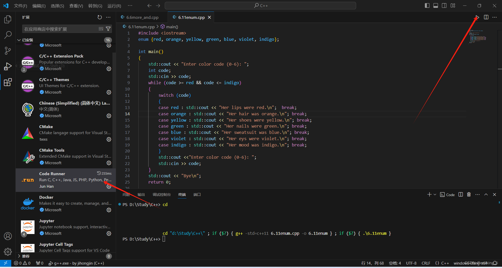Open the terminal profile dropdown arrow
This screenshot has height=268, width=502.
435,195
